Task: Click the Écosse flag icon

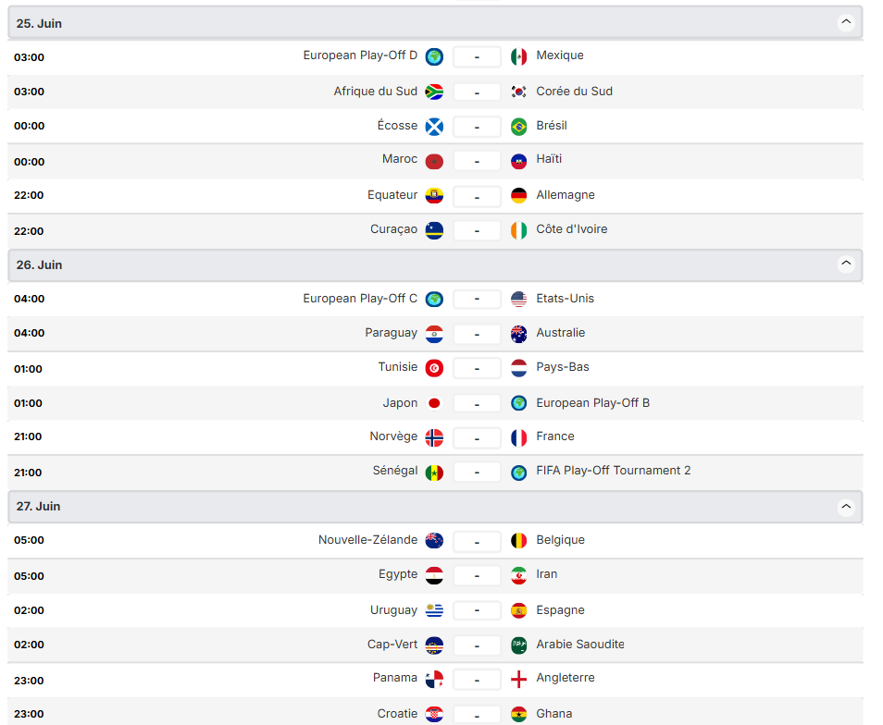Action: (x=434, y=126)
